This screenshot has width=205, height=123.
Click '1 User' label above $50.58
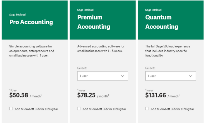point(13,90)
